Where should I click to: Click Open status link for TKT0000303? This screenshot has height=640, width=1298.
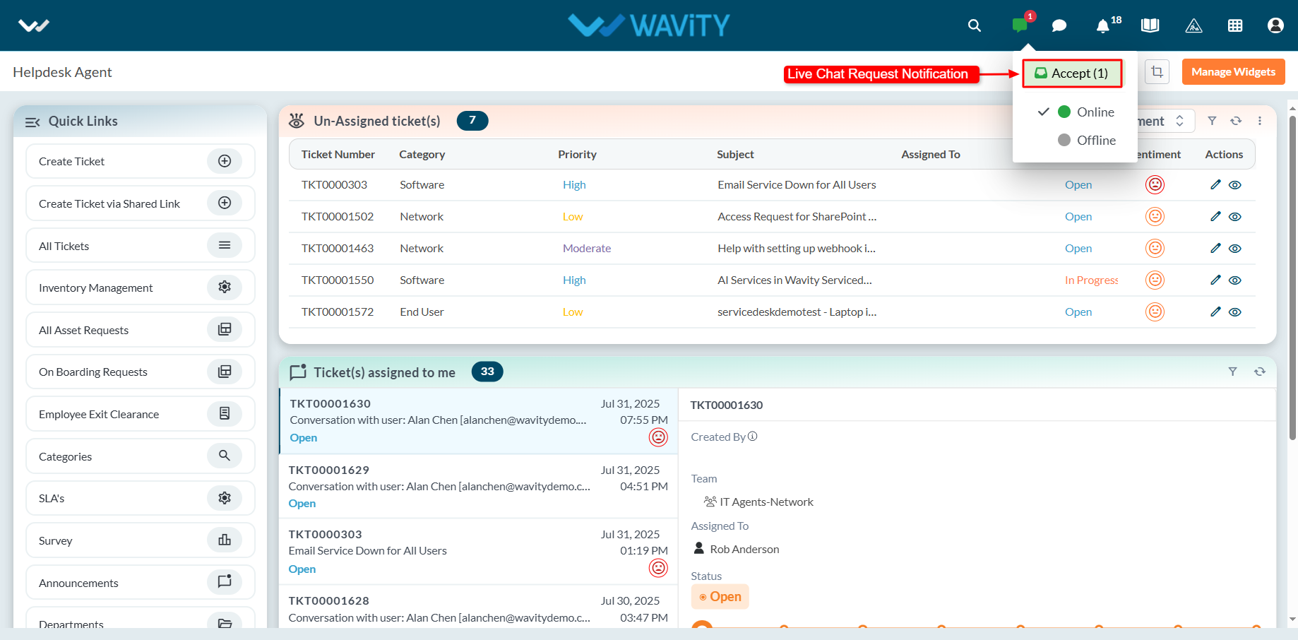(x=1078, y=184)
